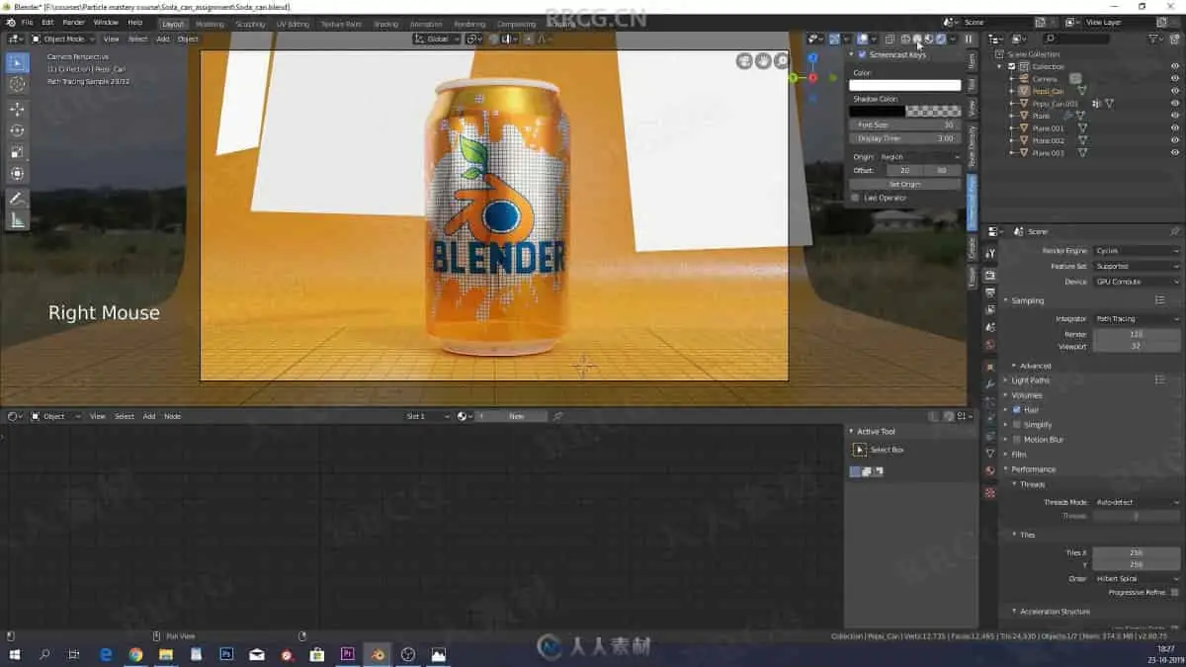Uncheck the Screencast Keys checkbox
Screen dimensions: 1186x667
click(862, 54)
